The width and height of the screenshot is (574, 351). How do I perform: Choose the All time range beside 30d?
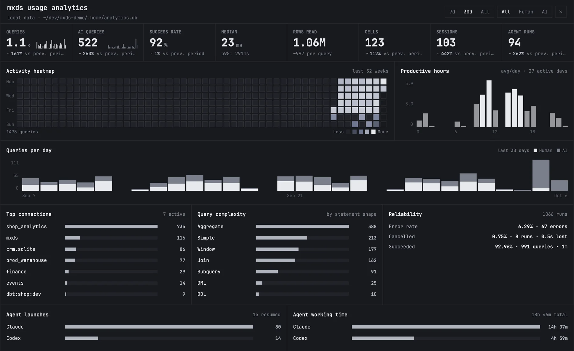point(485,12)
